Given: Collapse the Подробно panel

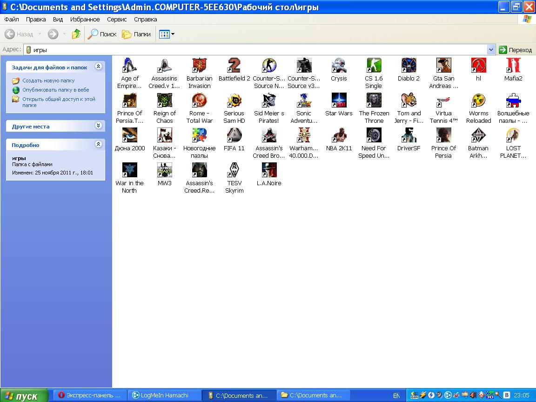Looking at the screenshot, I should [x=99, y=144].
